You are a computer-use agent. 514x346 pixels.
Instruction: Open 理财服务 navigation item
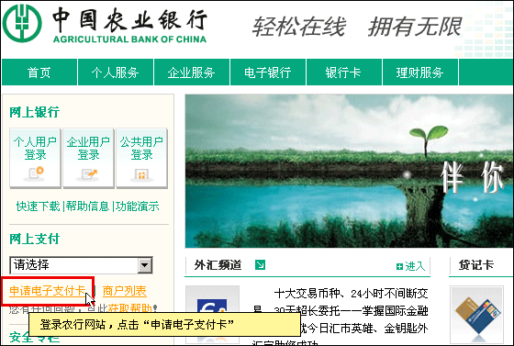coord(420,73)
